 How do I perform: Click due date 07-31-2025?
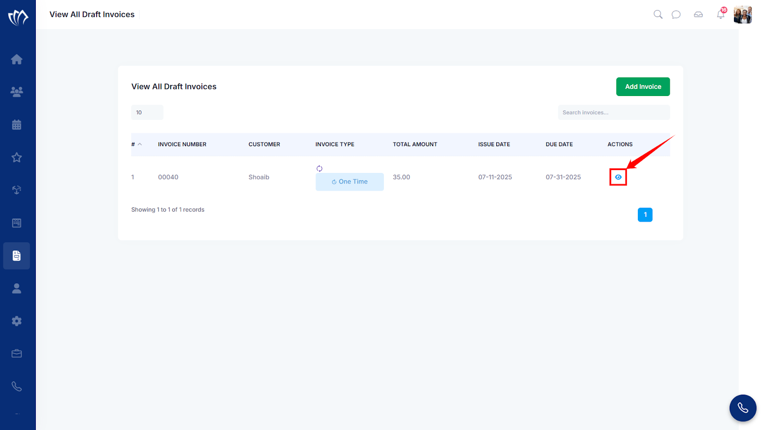(563, 177)
